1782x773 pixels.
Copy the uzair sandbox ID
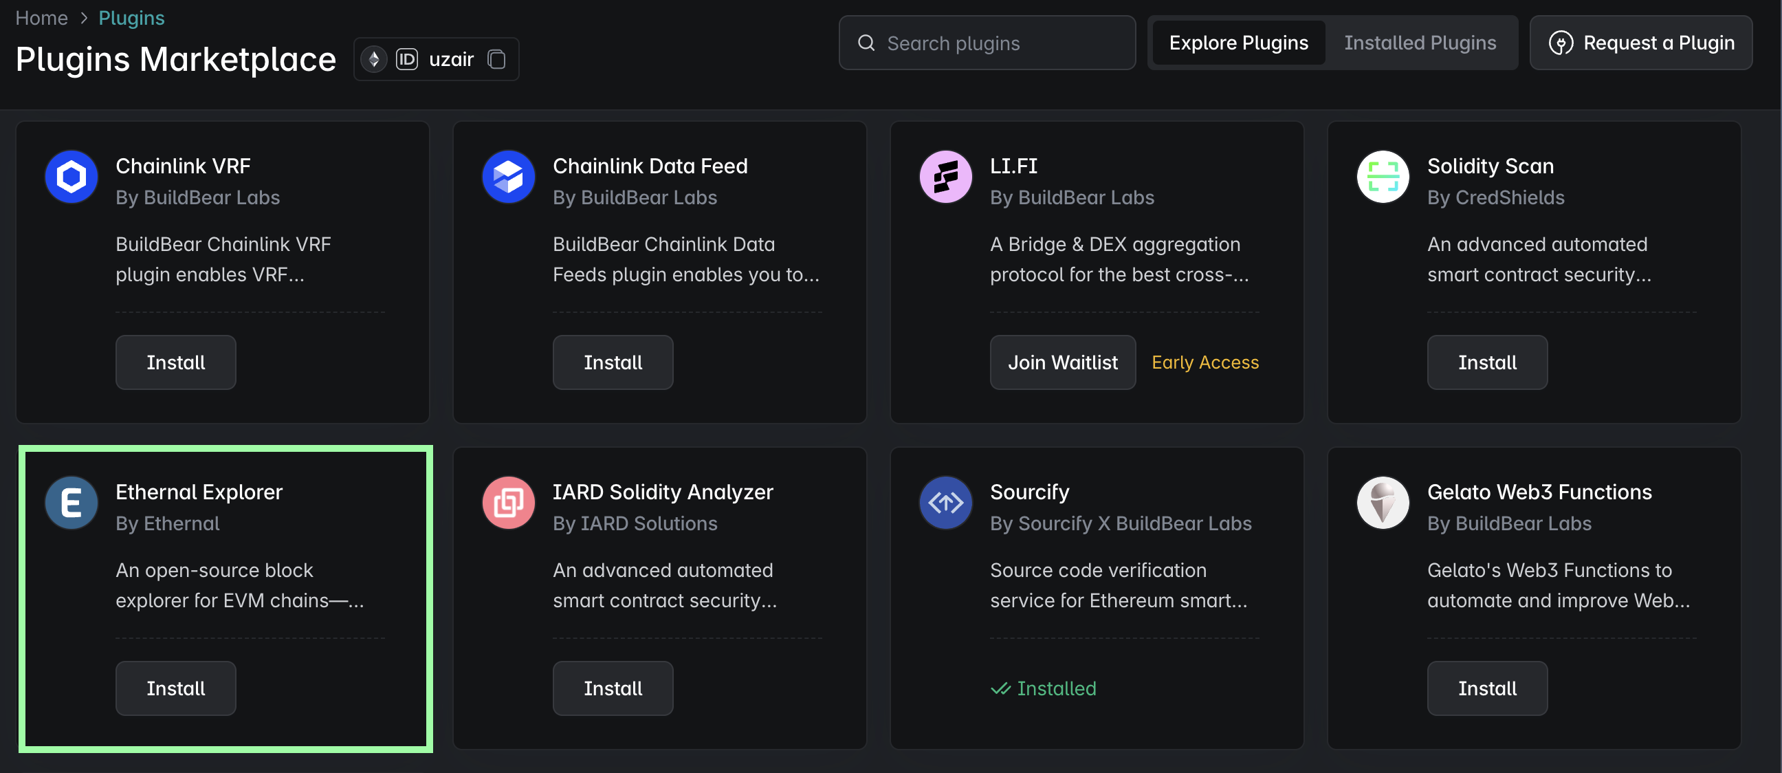(496, 60)
